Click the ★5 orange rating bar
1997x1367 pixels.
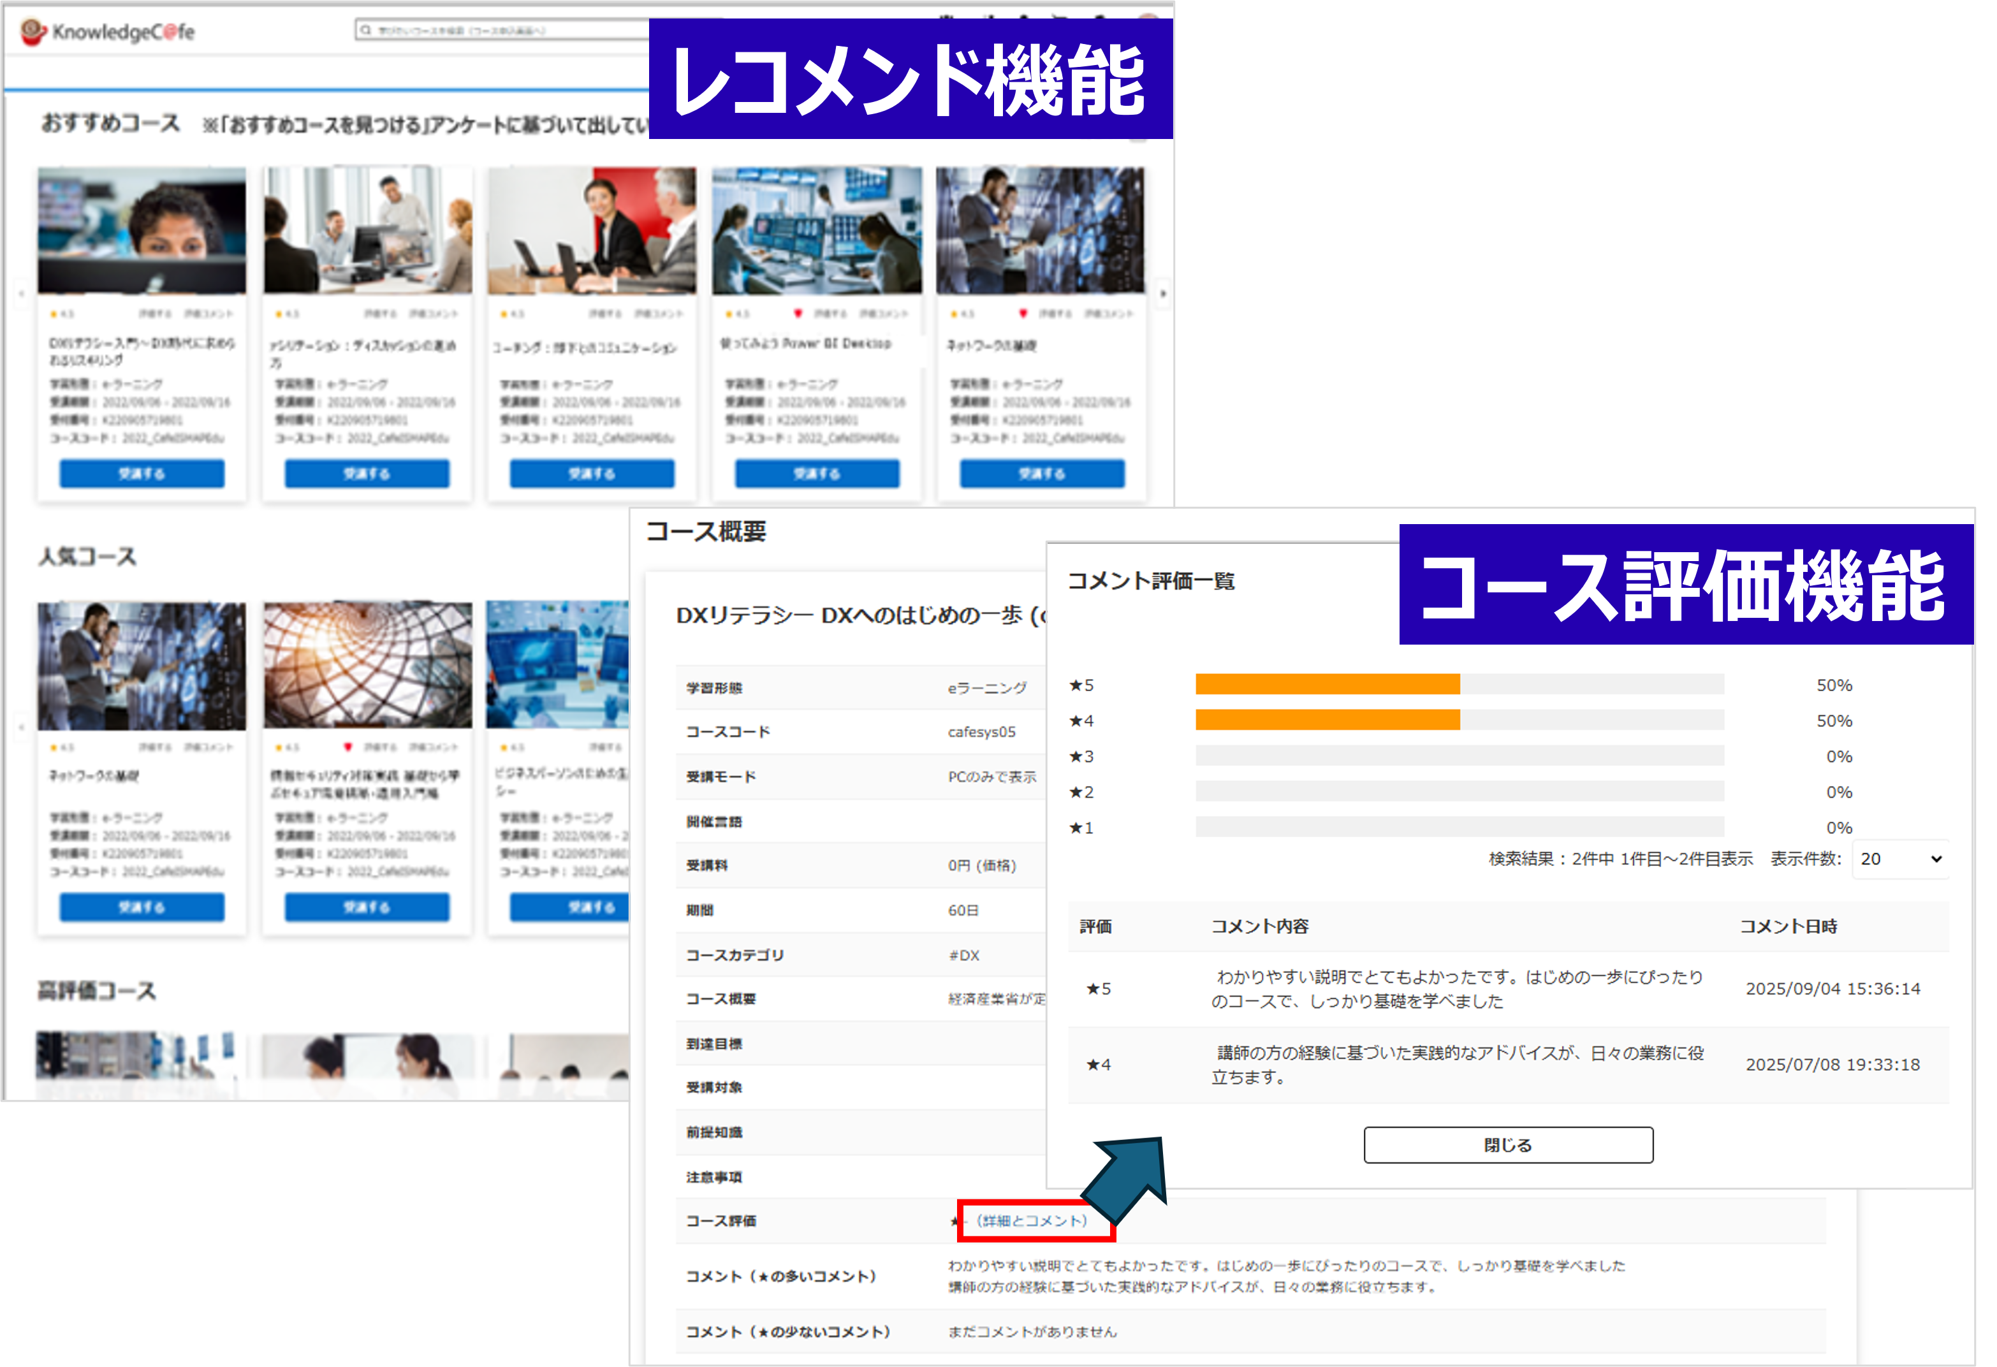click(x=1327, y=684)
